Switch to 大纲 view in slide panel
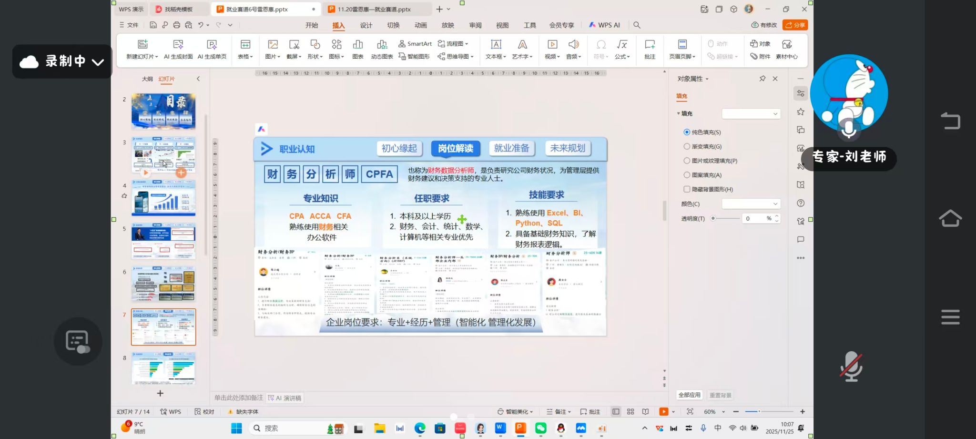This screenshot has width=976, height=439. pyautogui.click(x=147, y=79)
